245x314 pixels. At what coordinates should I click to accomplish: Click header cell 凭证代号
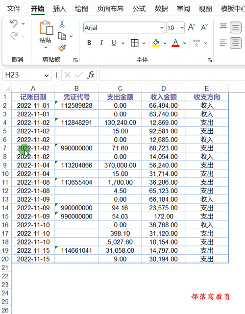tap(76, 97)
